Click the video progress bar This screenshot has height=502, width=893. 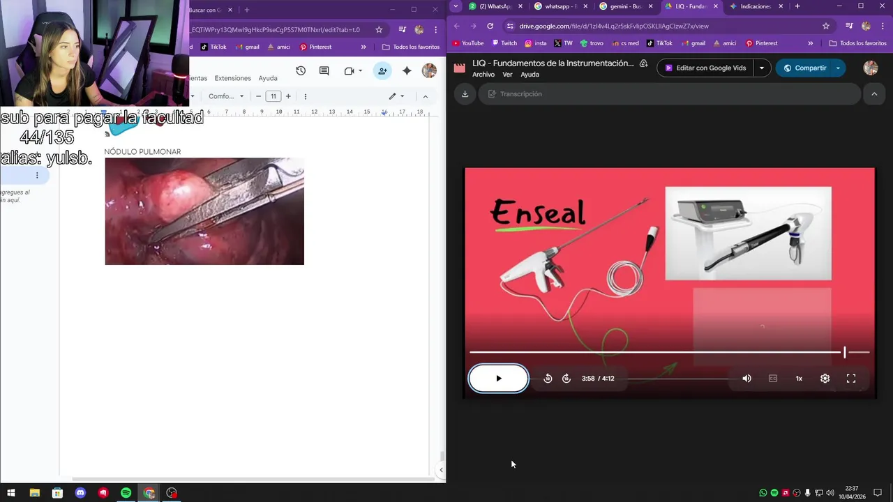pos(669,352)
